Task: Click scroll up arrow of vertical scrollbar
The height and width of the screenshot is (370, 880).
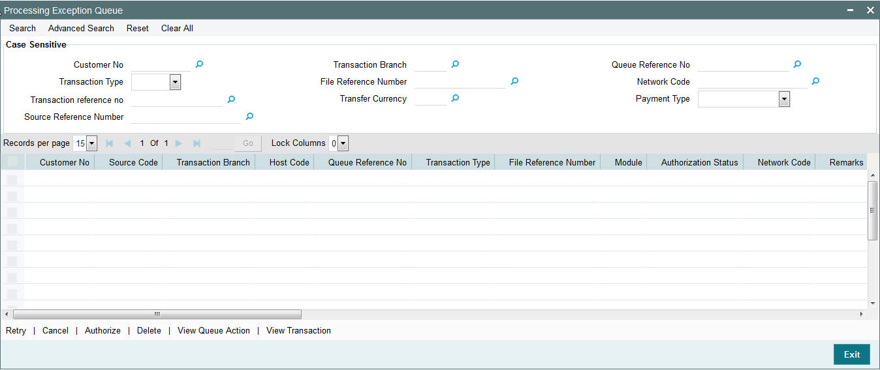Action: click(873, 176)
